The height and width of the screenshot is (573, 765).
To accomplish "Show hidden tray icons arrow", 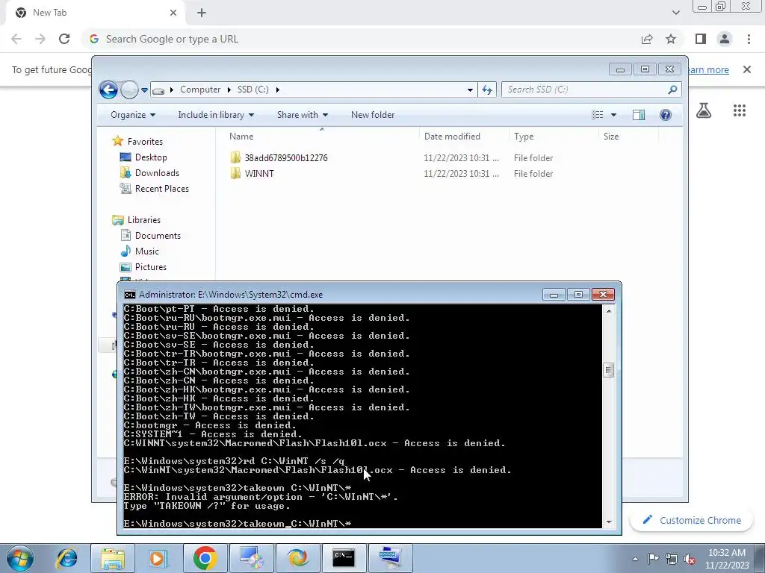I will coord(635,558).
